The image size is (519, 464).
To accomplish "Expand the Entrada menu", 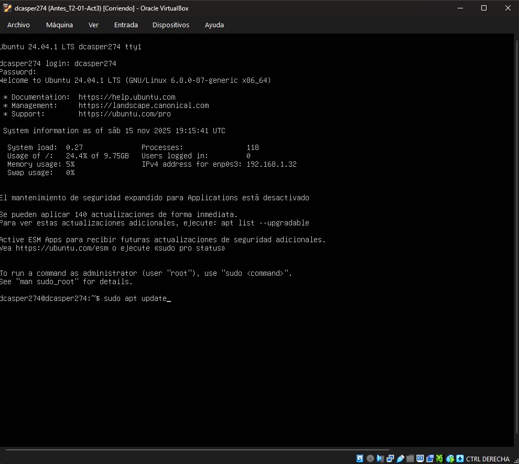I will point(126,25).
